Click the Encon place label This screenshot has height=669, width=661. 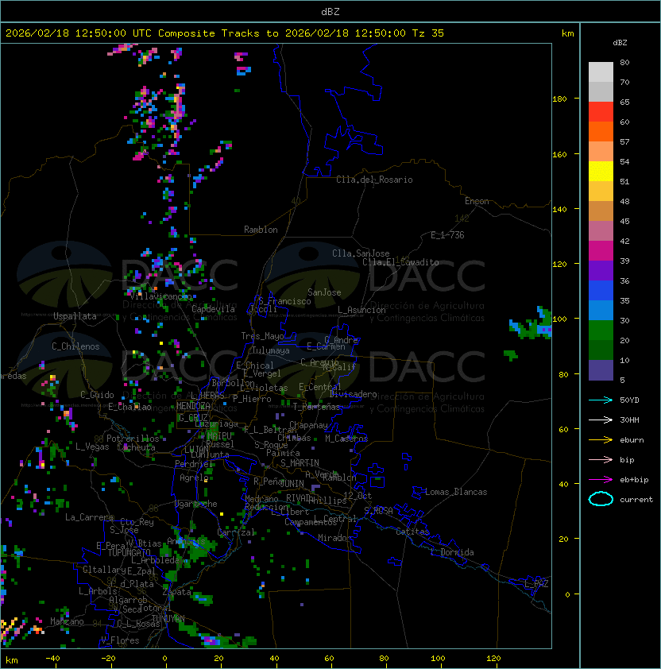(477, 201)
